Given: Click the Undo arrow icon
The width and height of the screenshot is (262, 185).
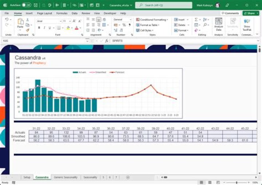Looking at the screenshot, I should coord(7,20).
